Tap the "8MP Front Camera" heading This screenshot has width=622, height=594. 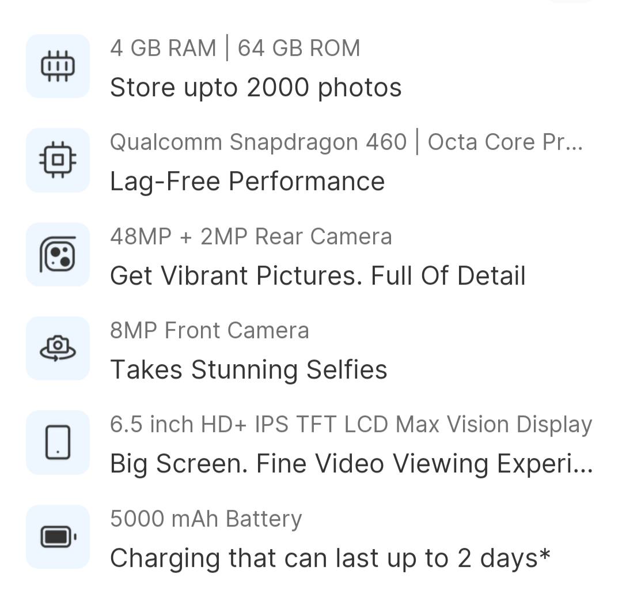pyautogui.click(x=209, y=330)
